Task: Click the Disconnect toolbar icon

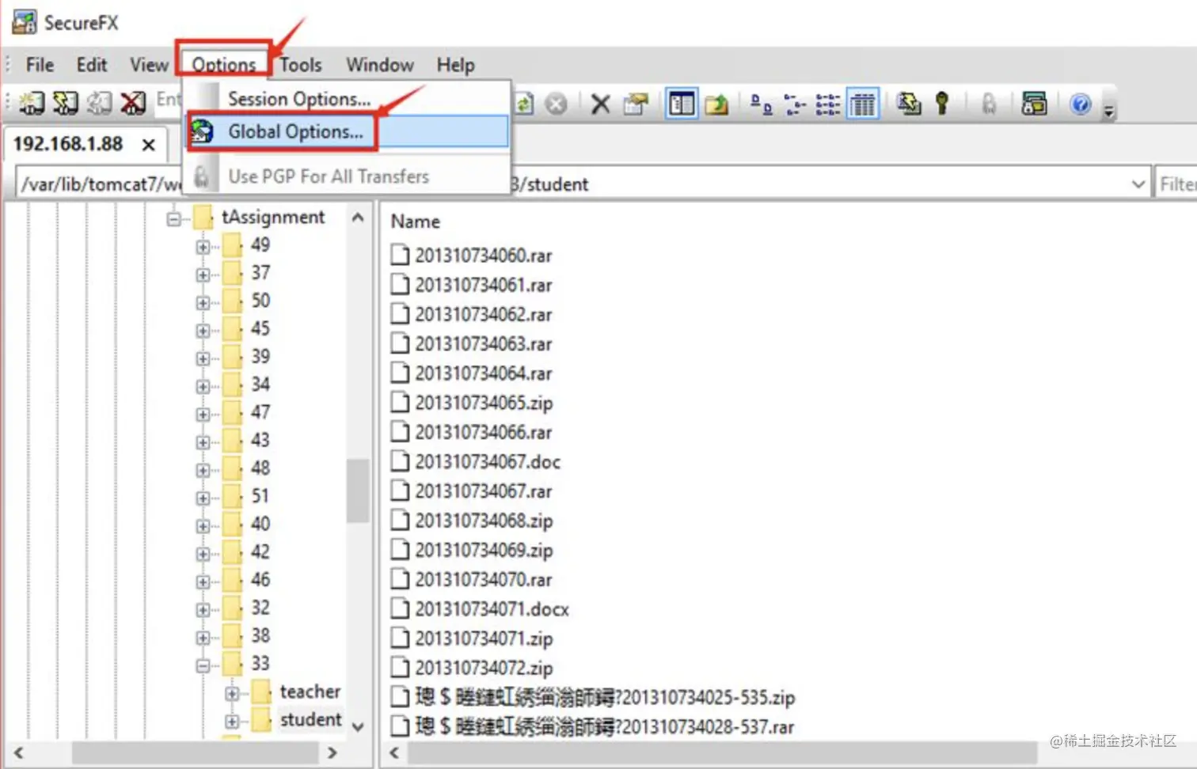Action: tap(133, 103)
